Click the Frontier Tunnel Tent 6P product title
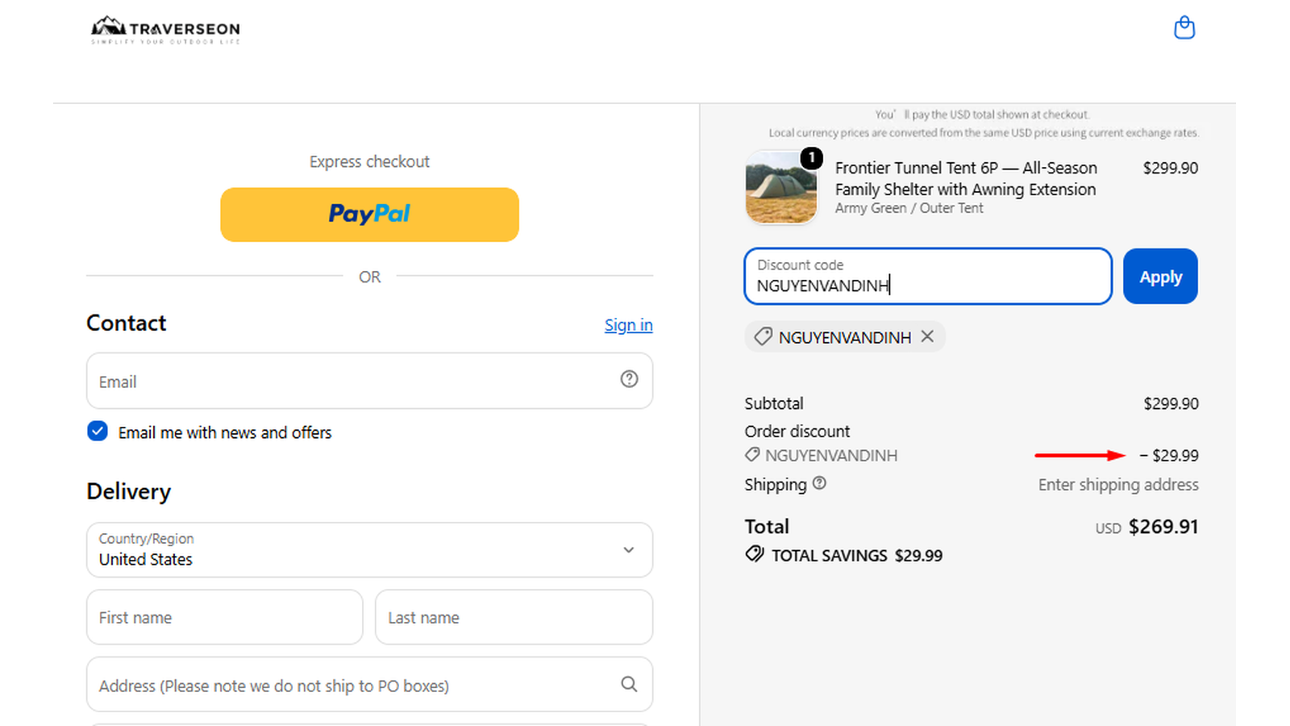Image resolution: width=1290 pixels, height=726 pixels. coord(966,178)
